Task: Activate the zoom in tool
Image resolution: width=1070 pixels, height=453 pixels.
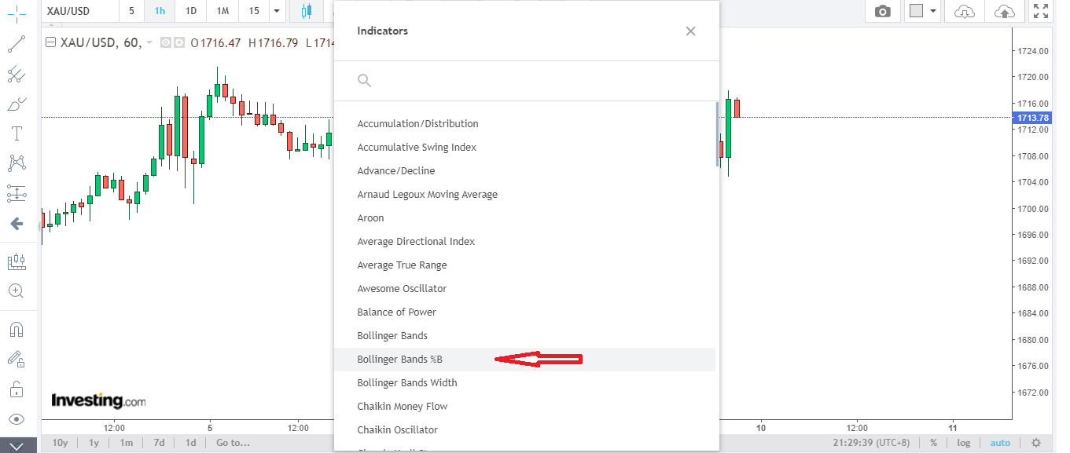Action: [x=17, y=291]
